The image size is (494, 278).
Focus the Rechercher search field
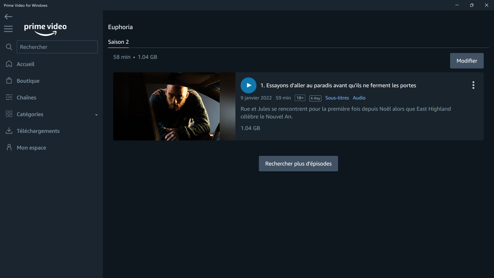(57, 47)
